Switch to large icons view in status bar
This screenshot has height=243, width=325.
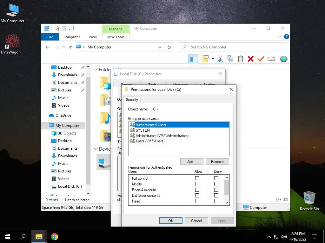(x=285, y=199)
